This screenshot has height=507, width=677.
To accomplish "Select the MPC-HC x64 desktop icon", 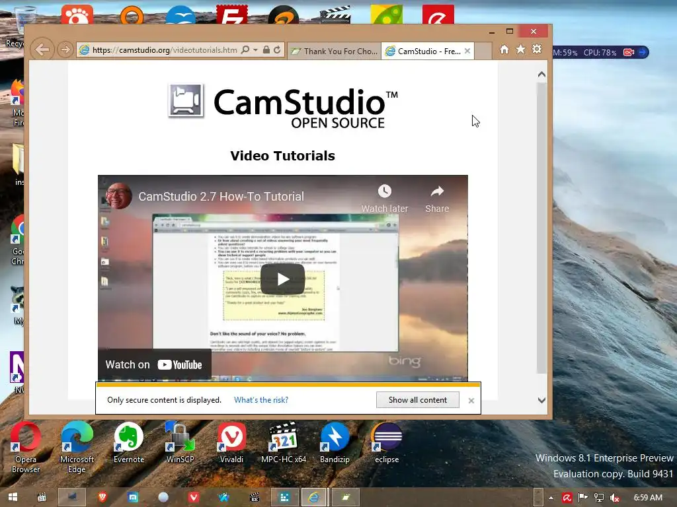I will (283, 442).
